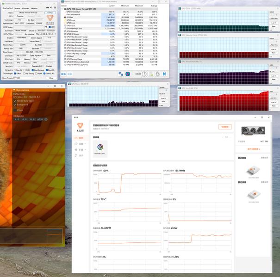This screenshot has height=277, width=280.
Task: Click the first recent screenshot thumbnail in PES
Action: point(254,171)
